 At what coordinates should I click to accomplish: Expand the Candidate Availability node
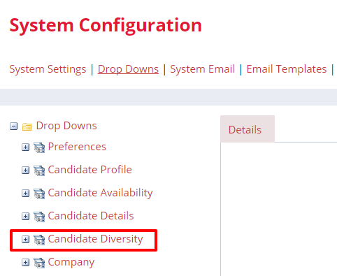pyautogui.click(x=25, y=194)
